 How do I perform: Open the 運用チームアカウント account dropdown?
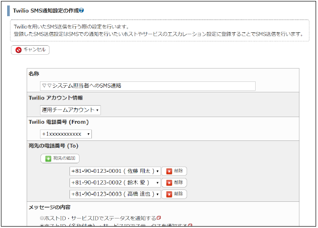pyautogui.click(x=70, y=110)
